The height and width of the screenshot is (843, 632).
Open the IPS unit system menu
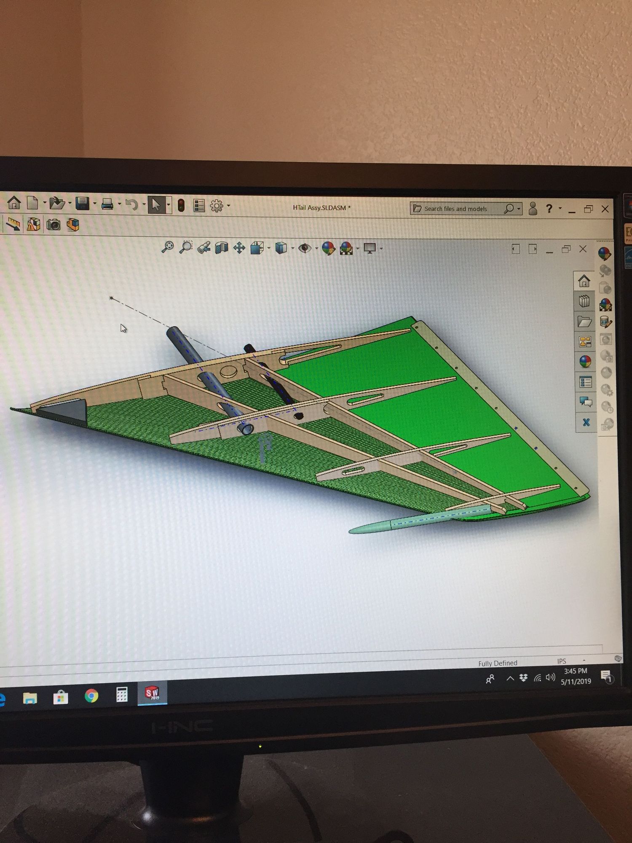561,661
